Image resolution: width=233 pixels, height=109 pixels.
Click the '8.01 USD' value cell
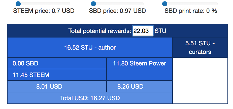57,87
